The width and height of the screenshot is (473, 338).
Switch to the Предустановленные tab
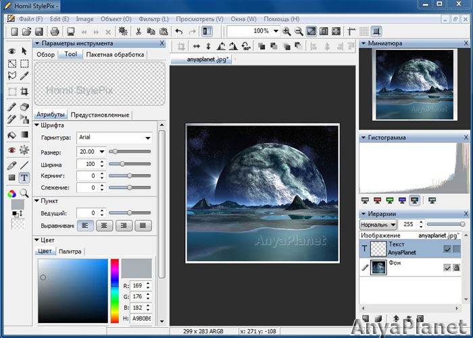[99, 115]
